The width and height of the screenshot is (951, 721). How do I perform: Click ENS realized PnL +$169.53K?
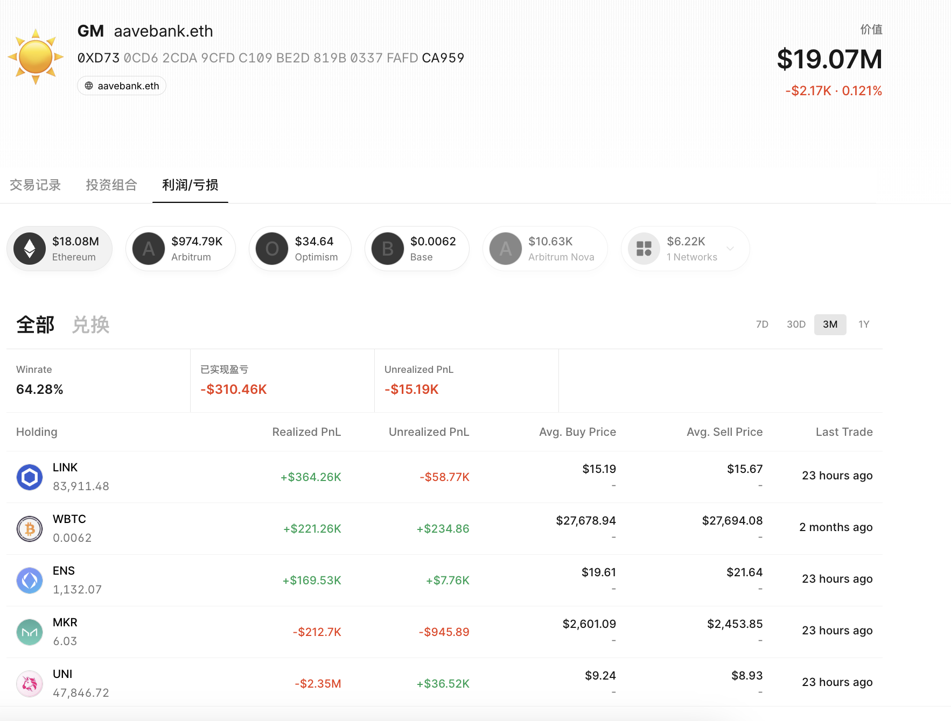coord(312,581)
